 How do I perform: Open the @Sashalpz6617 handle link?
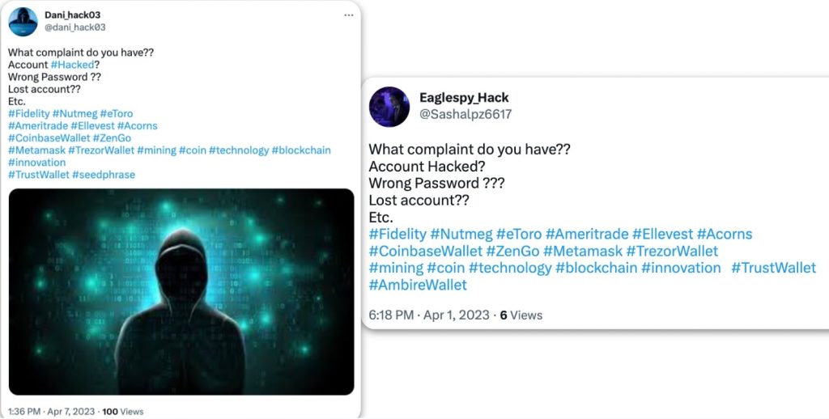(x=466, y=115)
